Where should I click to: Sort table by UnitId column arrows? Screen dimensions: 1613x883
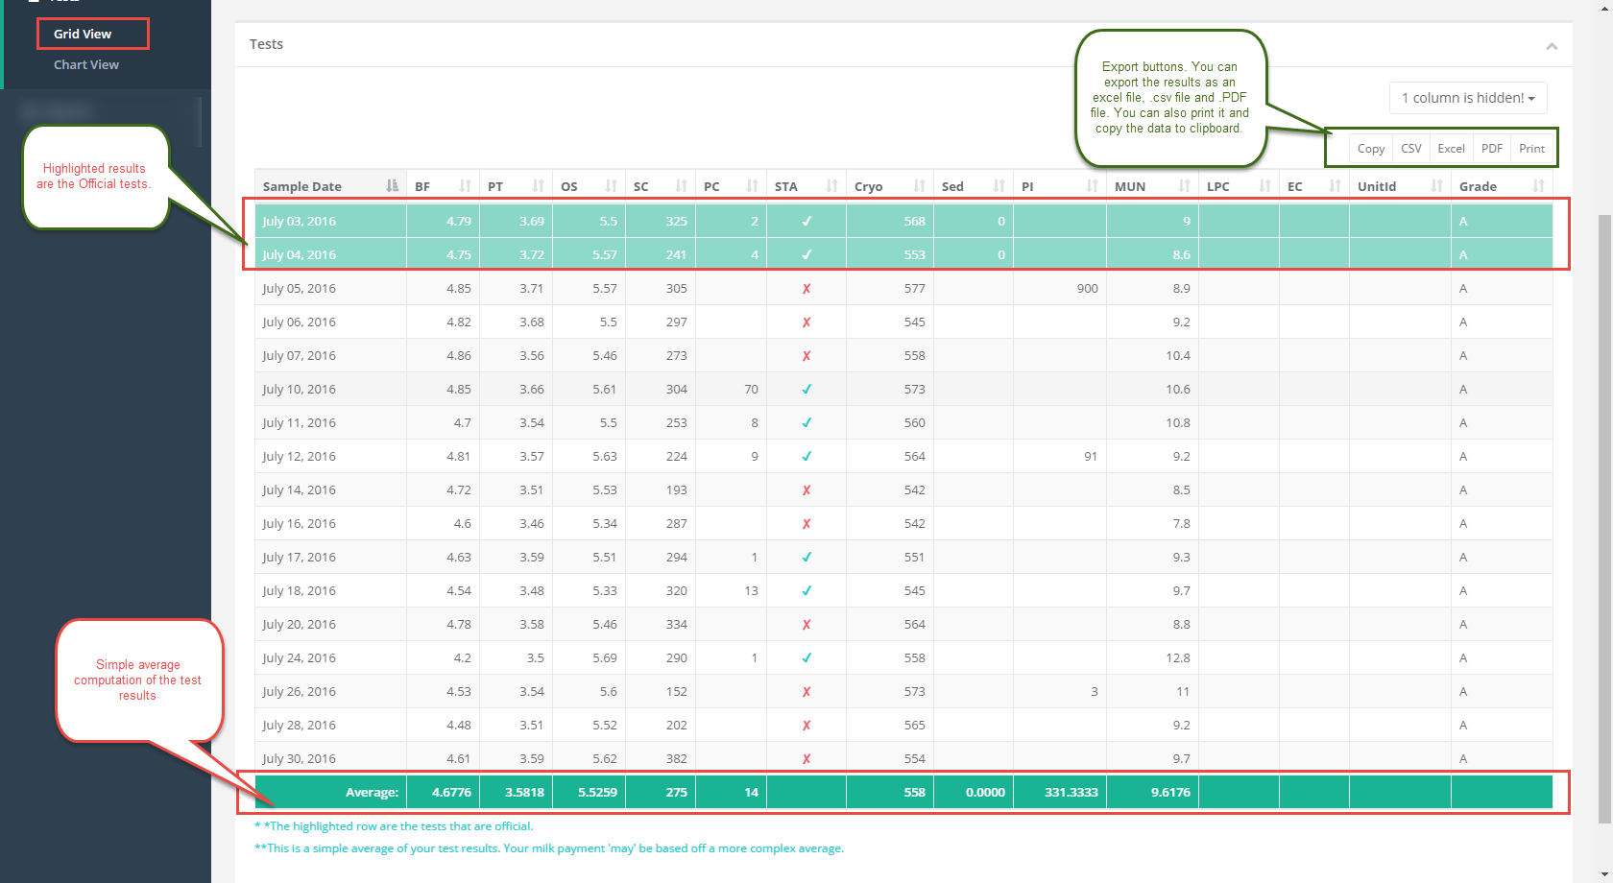click(x=1437, y=186)
